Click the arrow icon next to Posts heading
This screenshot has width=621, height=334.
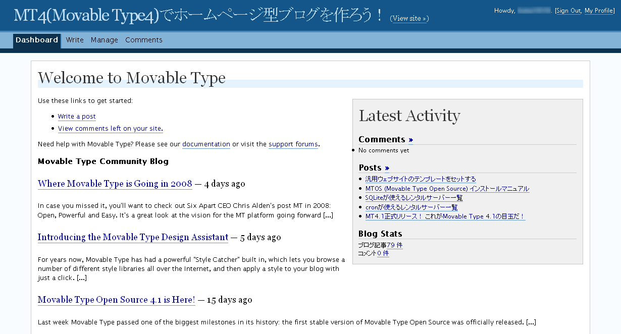(387, 168)
